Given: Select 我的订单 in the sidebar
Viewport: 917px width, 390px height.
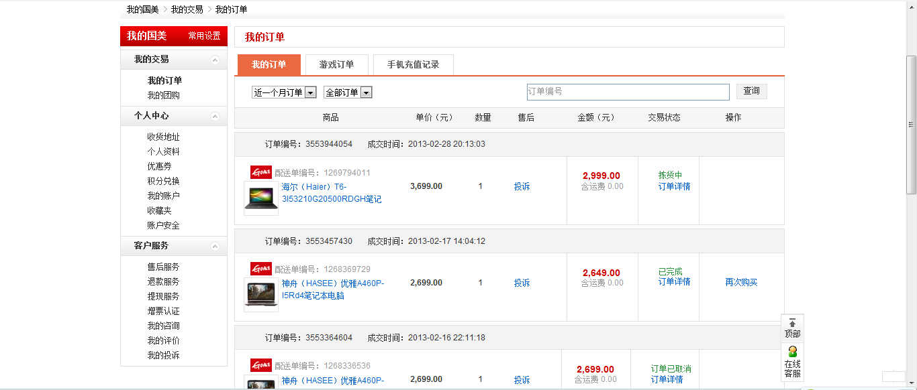Looking at the screenshot, I should tap(164, 80).
